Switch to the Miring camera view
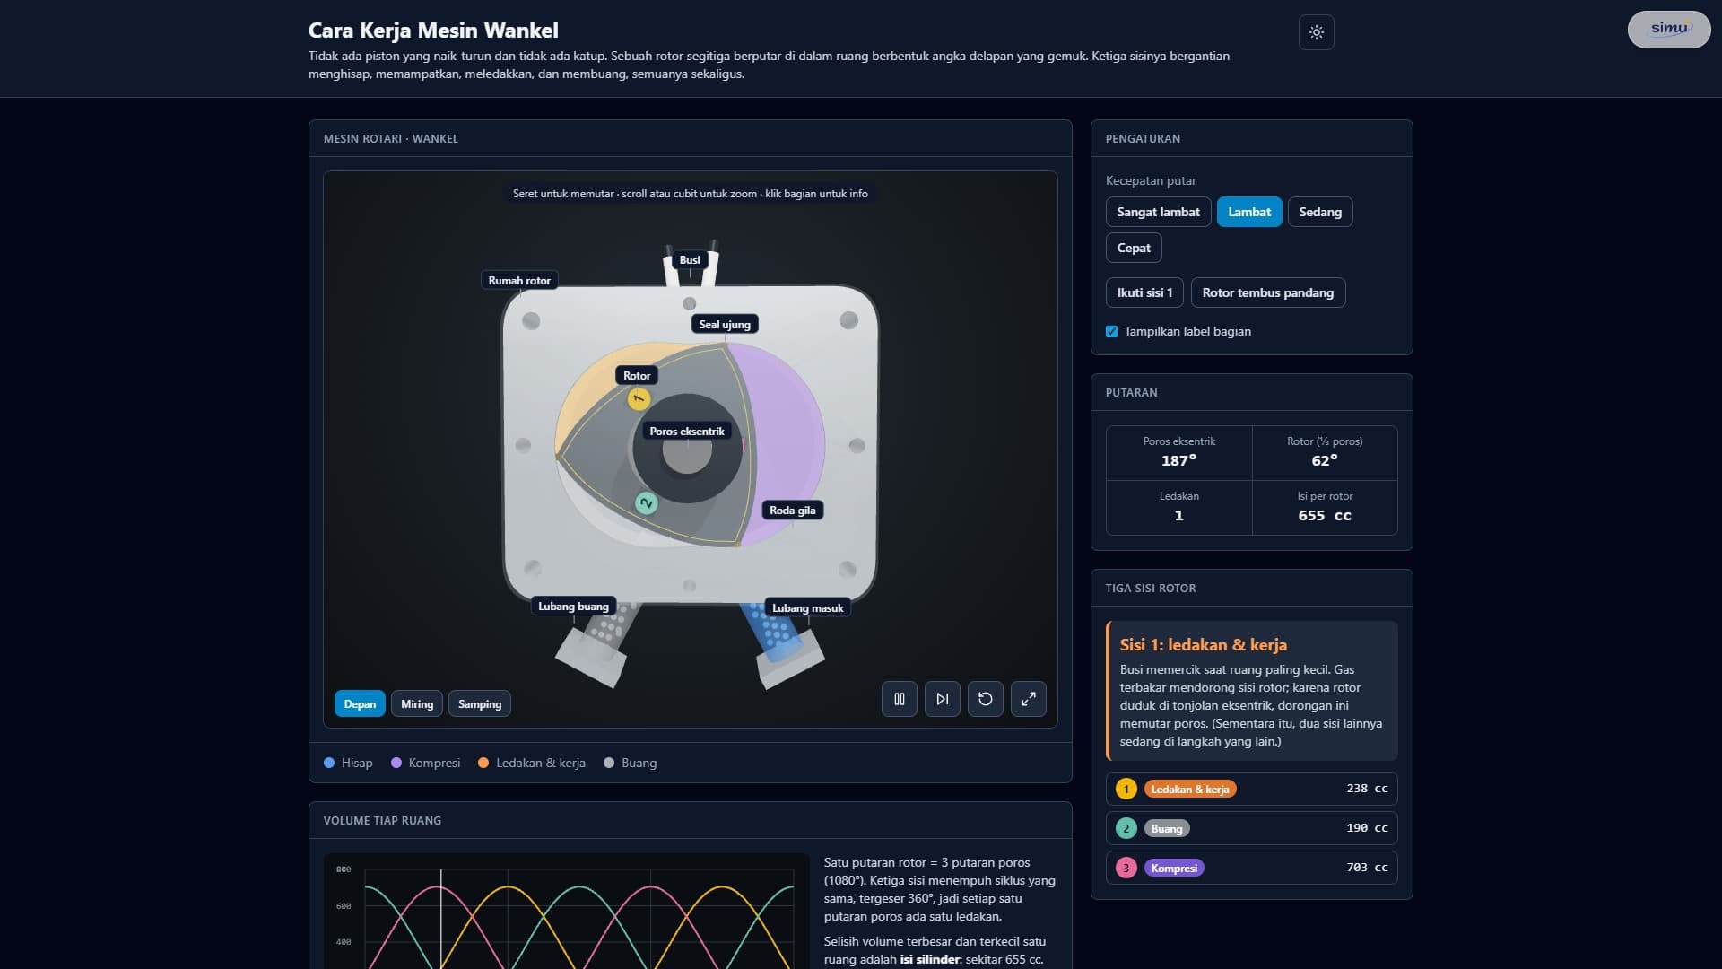This screenshot has width=1722, height=969. tap(417, 703)
